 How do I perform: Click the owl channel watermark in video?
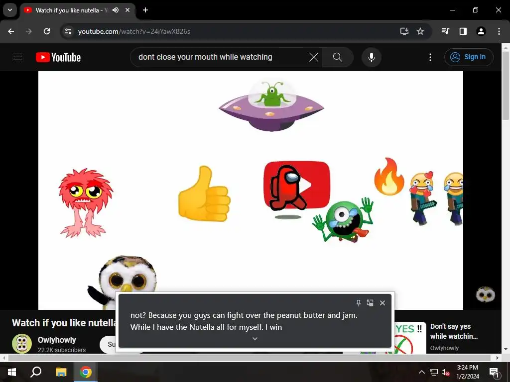[485, 294]
